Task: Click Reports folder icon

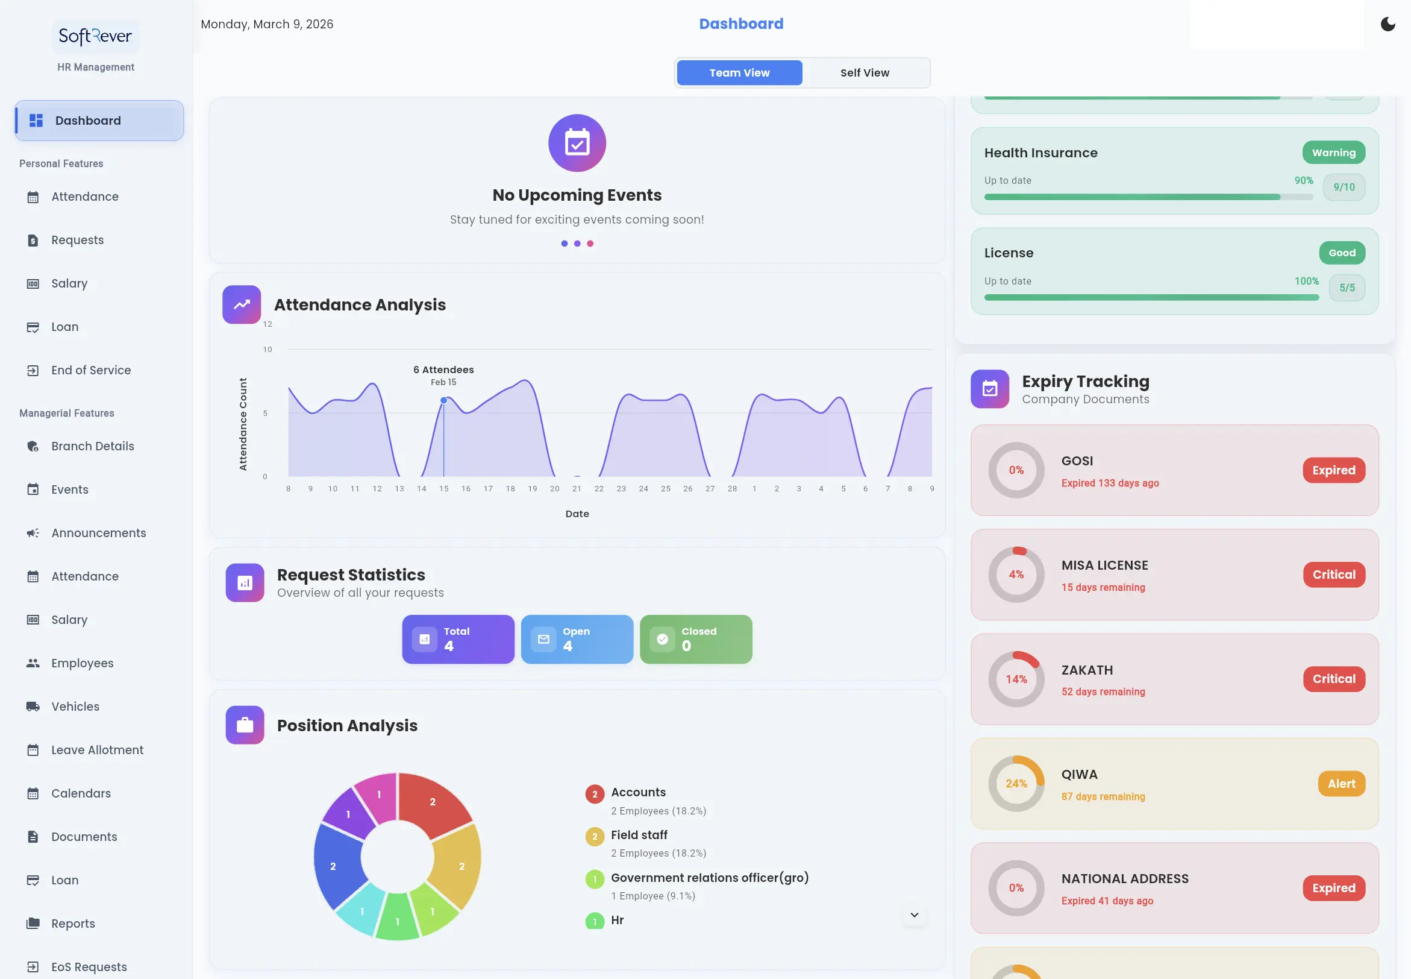Action: click(33, 923)
